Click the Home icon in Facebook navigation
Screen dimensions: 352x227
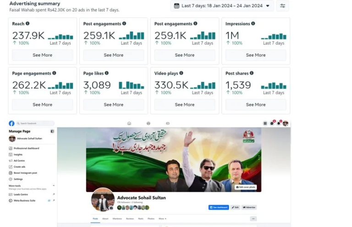click(129, 123)
